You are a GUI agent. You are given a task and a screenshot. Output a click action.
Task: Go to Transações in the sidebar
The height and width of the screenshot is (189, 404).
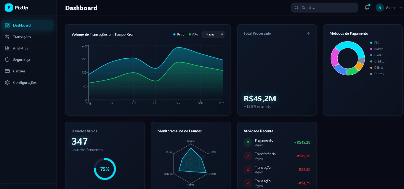(x=22, y=37)
